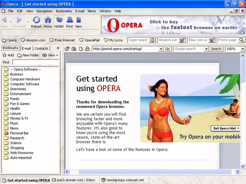Switch to the Contacts panel tab
This screenshot has height=184, width=246.
[x=42, y=48]
